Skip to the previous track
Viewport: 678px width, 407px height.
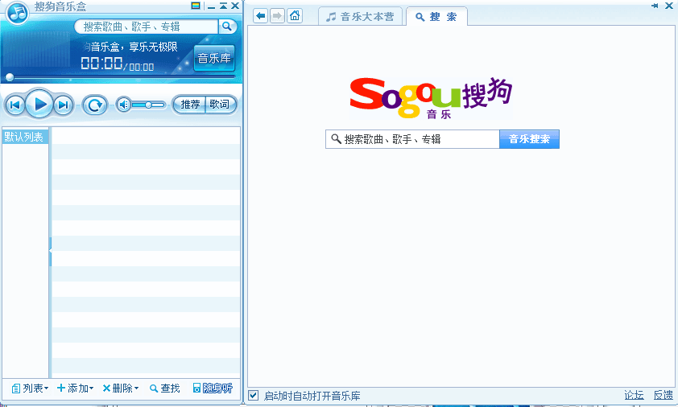click(x=14, y=105)
